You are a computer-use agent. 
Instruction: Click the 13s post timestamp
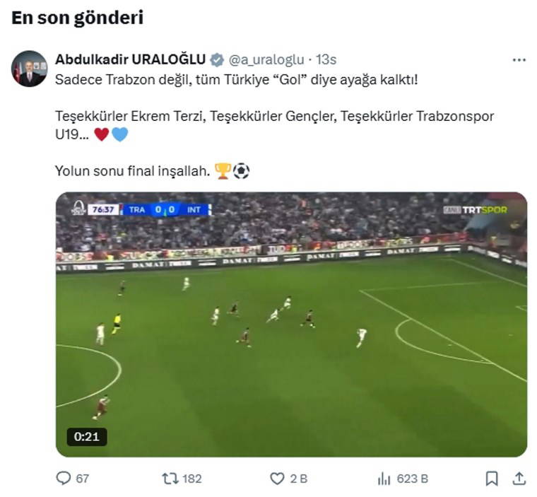click(326, 59)
